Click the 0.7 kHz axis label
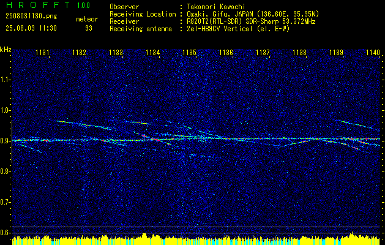The image size is (385, 245). tap(5, 202)
